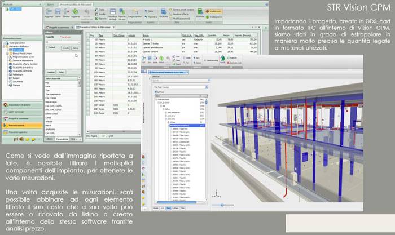Screen dimensions: 395x235
Task: Select Programmazione lavori in the navigation tree
Action: pos(23,57)
